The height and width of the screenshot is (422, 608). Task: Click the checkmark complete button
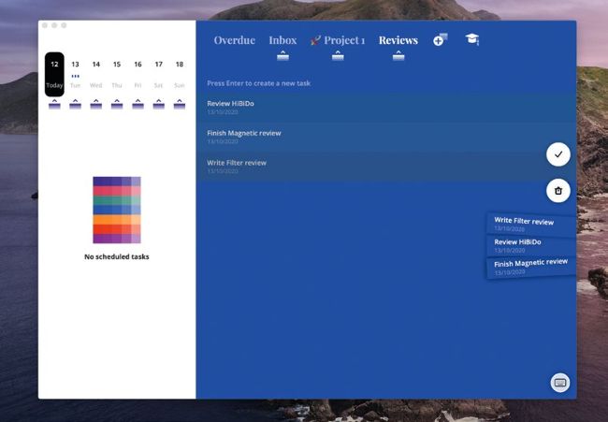click(x=557, y=154)
